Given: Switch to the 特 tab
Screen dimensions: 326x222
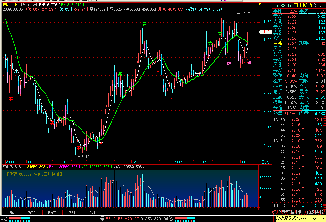Looking at the screenshot, I should click(x=317, y=212).
